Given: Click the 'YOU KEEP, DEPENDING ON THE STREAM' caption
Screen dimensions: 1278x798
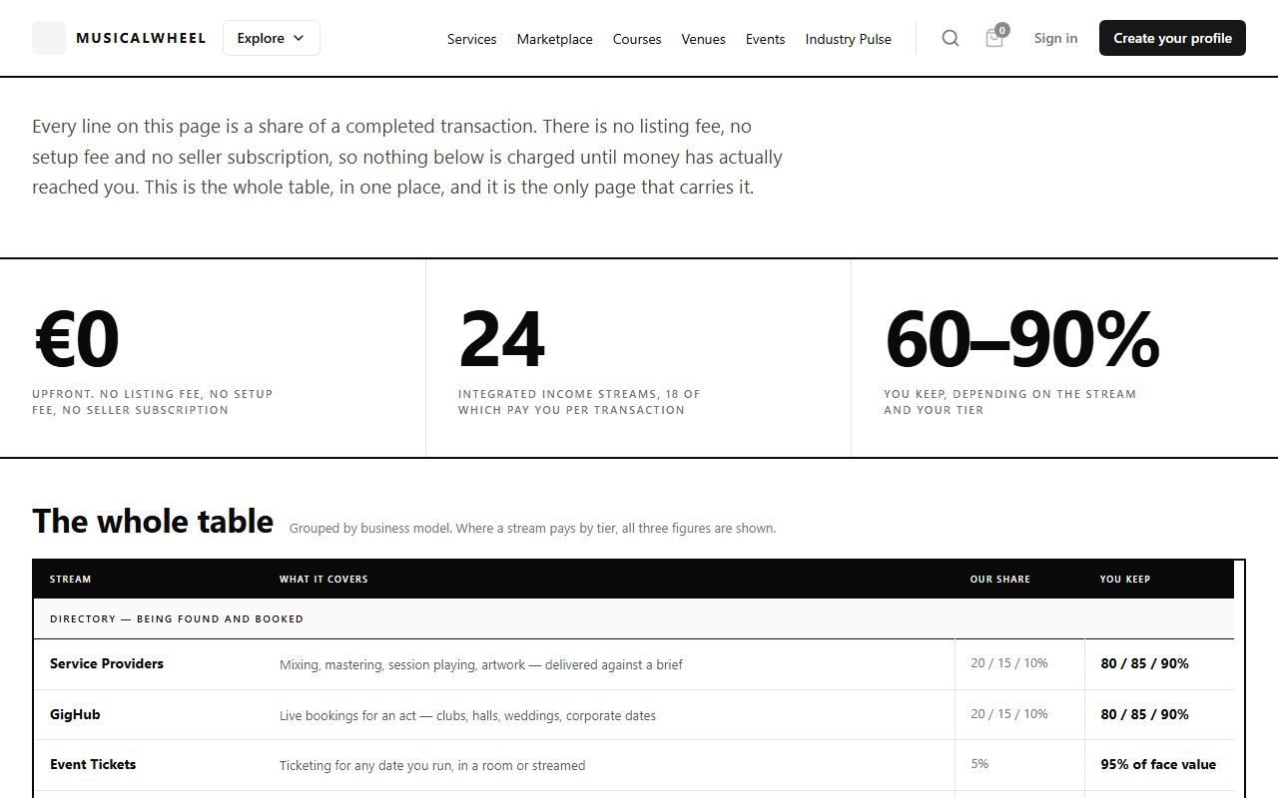Looking at the screenshot, I should tap(1009, 402).
